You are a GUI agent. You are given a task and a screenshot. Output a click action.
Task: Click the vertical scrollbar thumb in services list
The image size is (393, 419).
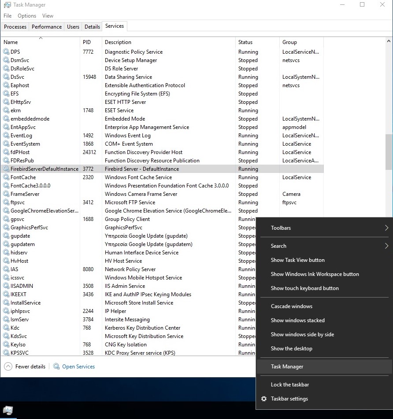click(389, 152)
